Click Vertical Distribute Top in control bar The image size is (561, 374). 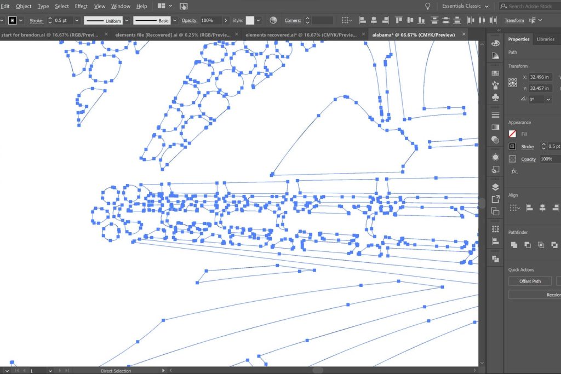pyautogui.click(x=434, y=20)
